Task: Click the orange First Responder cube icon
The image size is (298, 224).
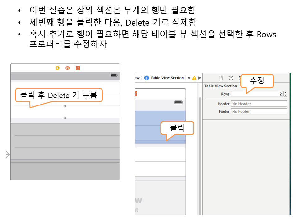Action: pos(67,68)
